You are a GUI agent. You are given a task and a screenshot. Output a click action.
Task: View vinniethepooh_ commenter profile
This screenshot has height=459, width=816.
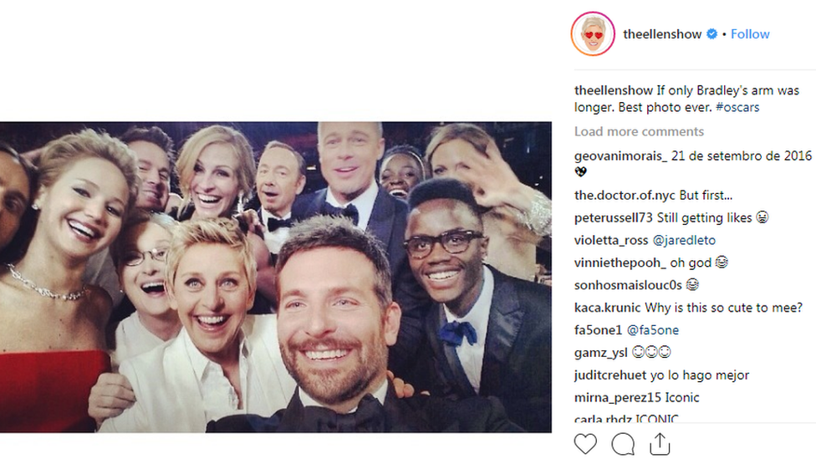[x=620, y=263]
